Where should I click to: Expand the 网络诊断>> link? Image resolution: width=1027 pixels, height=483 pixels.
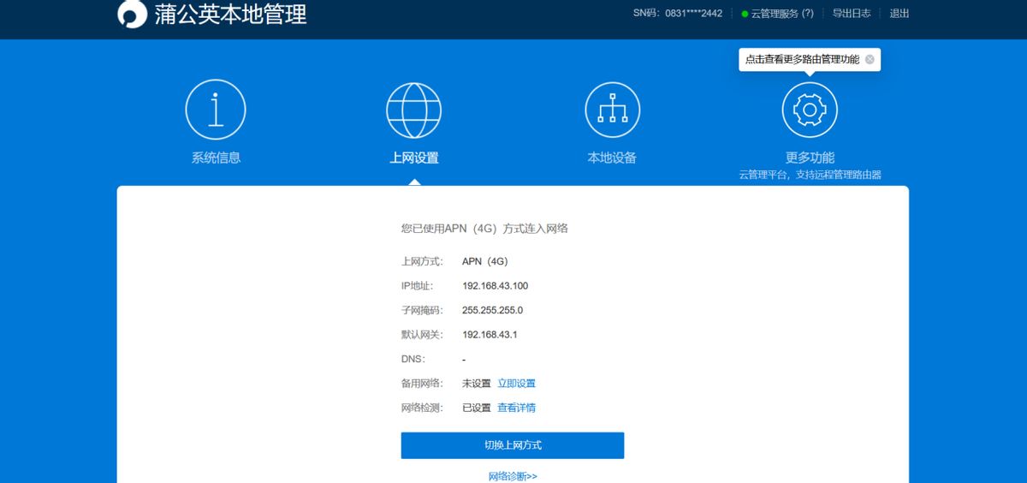pos(513,476)
